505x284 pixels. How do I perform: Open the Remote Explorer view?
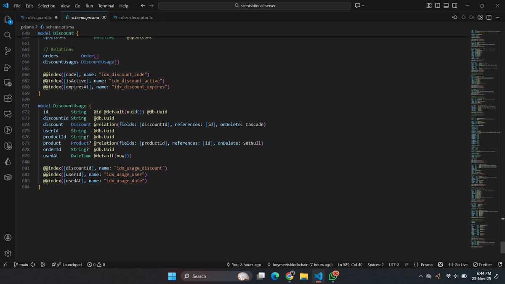[x=8, y=82]
